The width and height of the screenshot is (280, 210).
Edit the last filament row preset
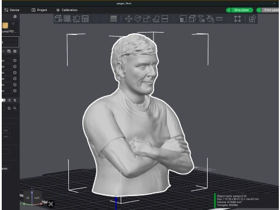pos(15,91)
